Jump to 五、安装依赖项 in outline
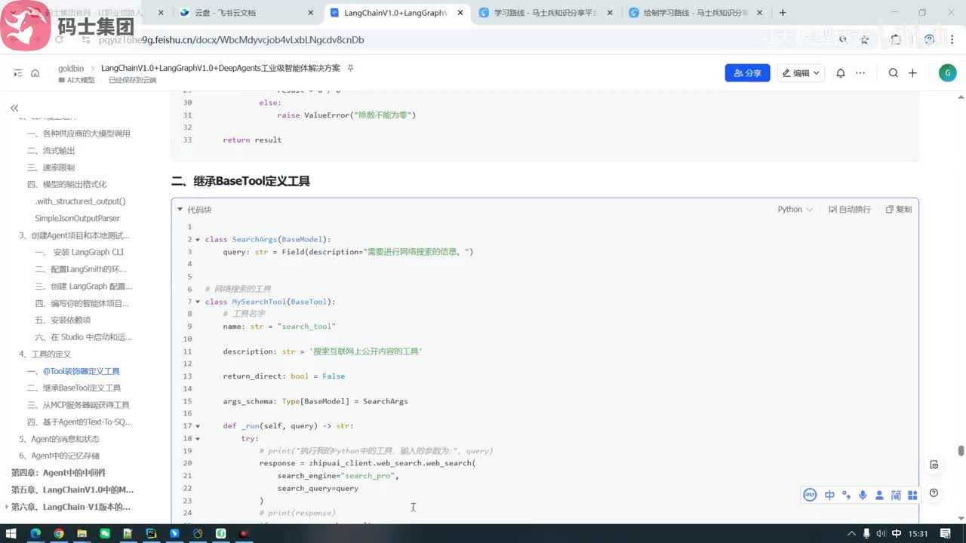The image size is (966, 543). click(63, 320)
